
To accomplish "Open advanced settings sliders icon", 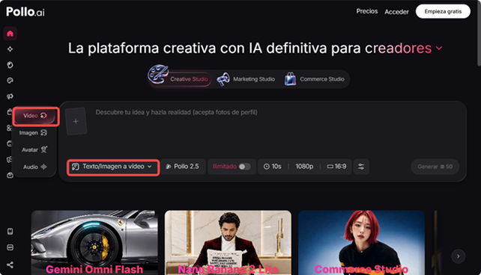I will 361,167.
